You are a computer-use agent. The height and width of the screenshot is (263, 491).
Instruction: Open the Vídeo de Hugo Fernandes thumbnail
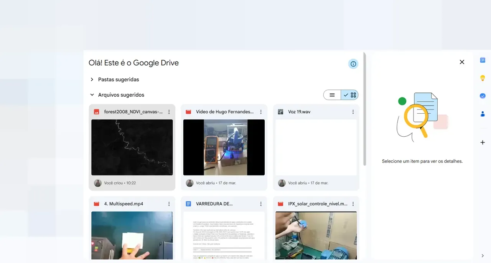pyautogui.click(x=224, y=147)
